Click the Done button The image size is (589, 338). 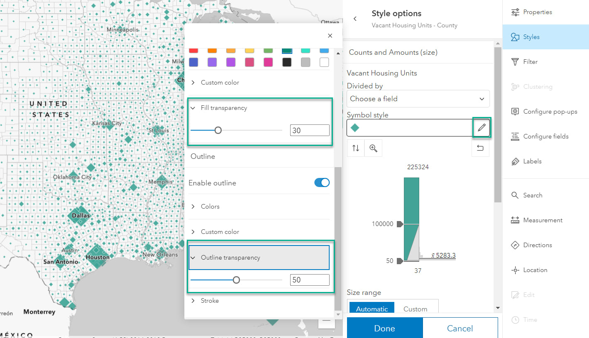385,328
